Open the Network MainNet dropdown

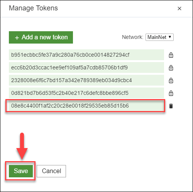pyautogui.click(x=159, y=37)
